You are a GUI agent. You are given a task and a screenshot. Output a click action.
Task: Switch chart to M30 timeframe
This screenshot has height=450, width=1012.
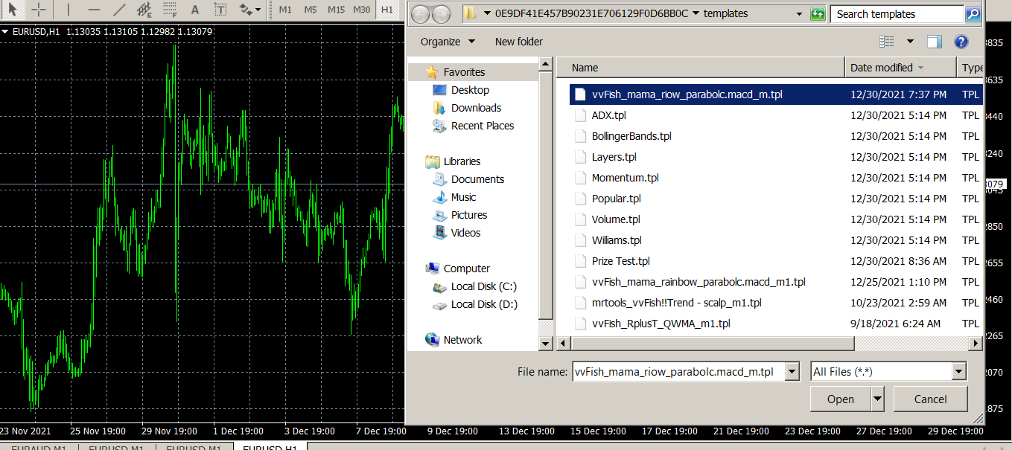pos(361,10)
